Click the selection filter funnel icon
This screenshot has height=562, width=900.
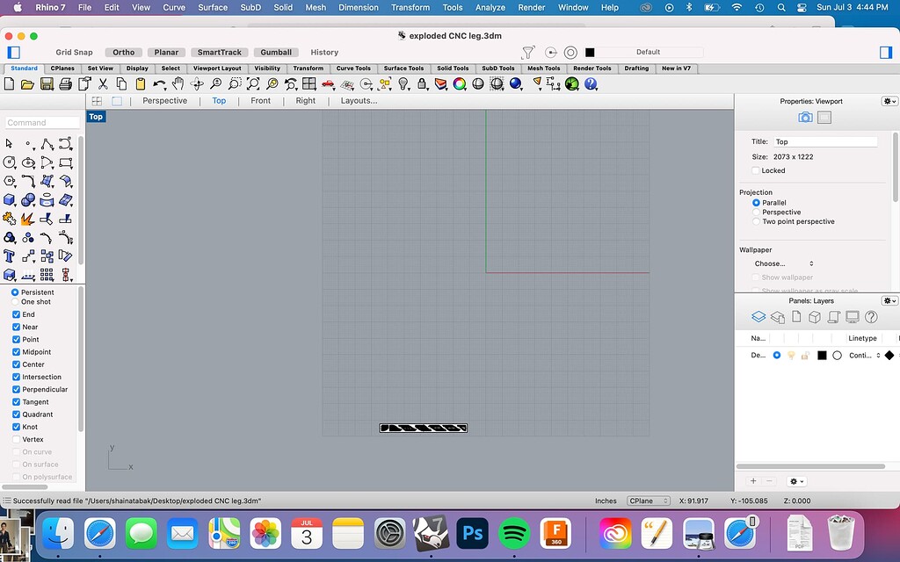527,53
